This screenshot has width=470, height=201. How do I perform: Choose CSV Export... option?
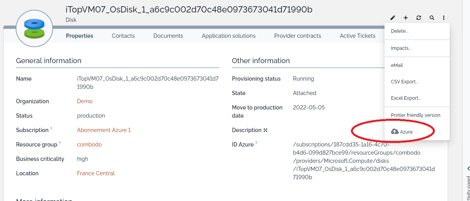(x=404, y=82)
